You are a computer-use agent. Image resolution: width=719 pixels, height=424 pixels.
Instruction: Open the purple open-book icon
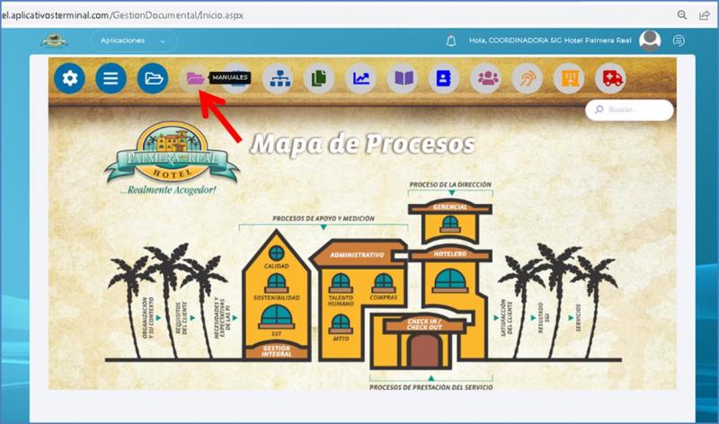403,78
